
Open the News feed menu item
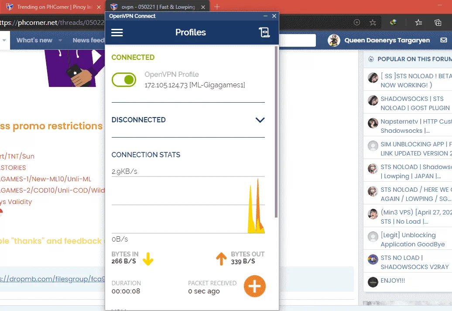[89, 40]
